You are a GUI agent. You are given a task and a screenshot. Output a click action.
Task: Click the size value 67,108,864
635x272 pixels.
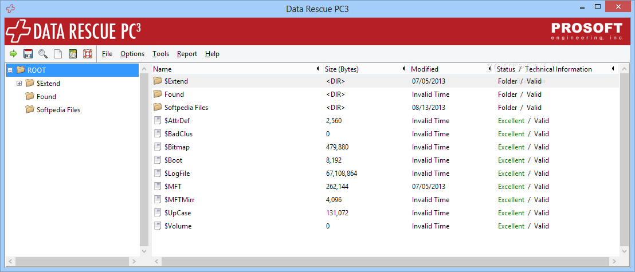342,174
